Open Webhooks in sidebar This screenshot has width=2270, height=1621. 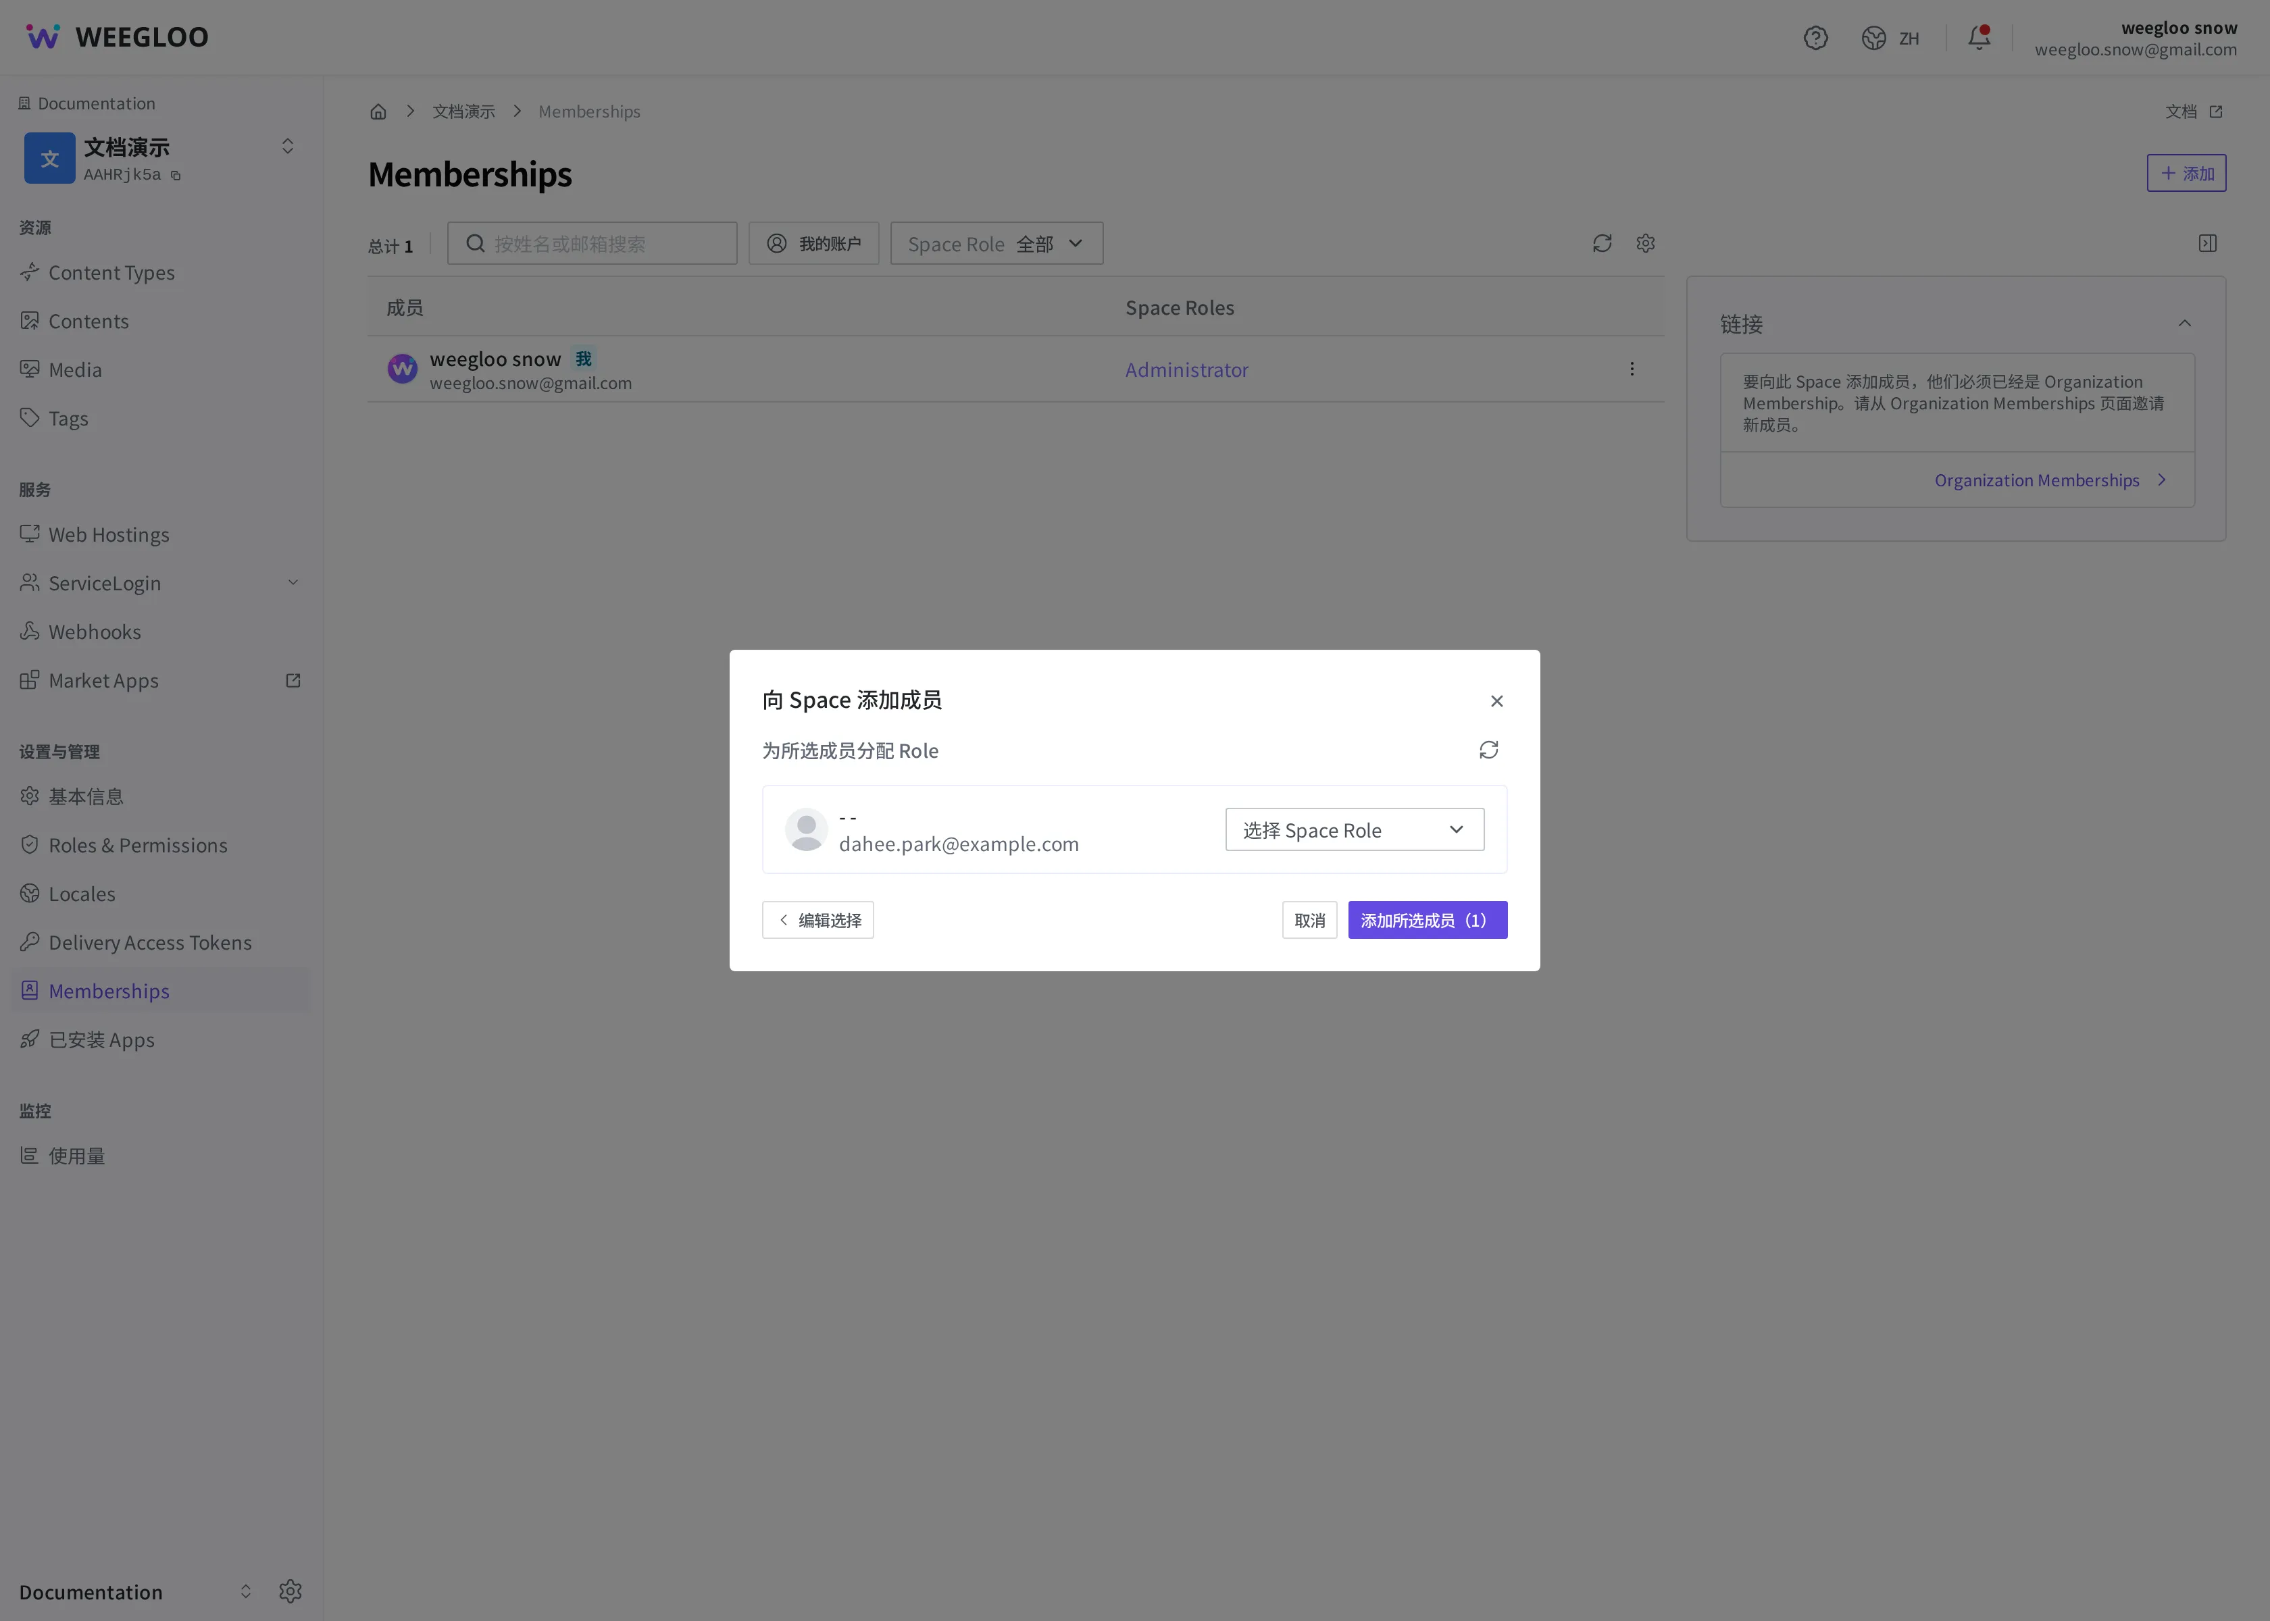[x=159, y=632]
